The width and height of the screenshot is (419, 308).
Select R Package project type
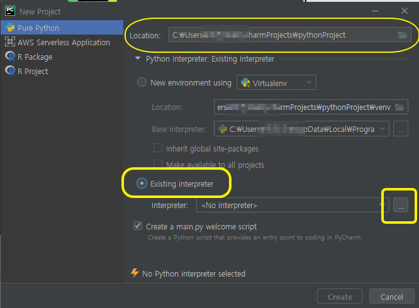tap(62, 57)
